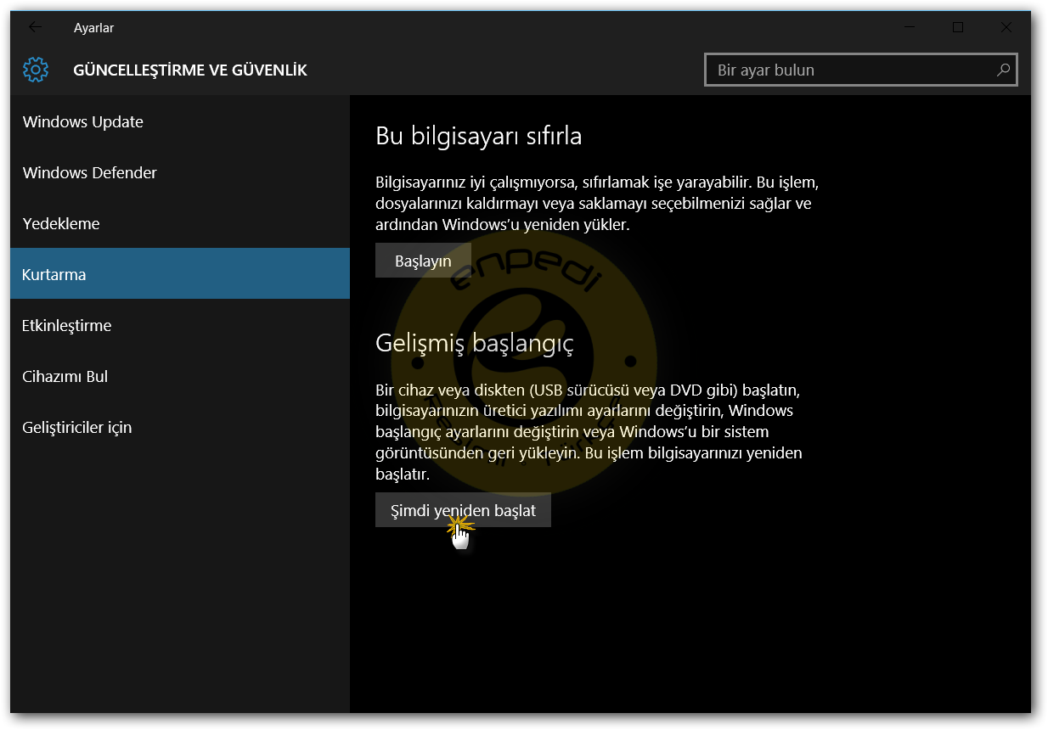Focus the 'Bir ayar bulun' search box
1048x730 pixels.
[x=861, y=70]
